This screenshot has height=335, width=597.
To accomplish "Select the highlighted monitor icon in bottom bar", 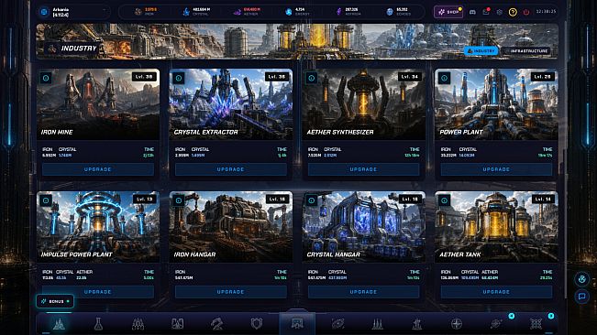I will coord(297,324).
